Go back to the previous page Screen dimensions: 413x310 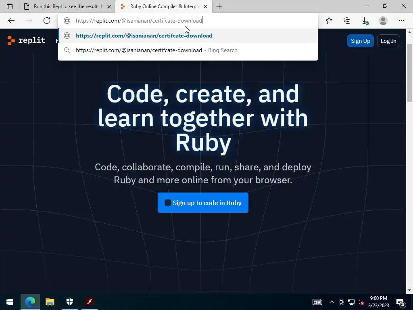coord(11,21)
